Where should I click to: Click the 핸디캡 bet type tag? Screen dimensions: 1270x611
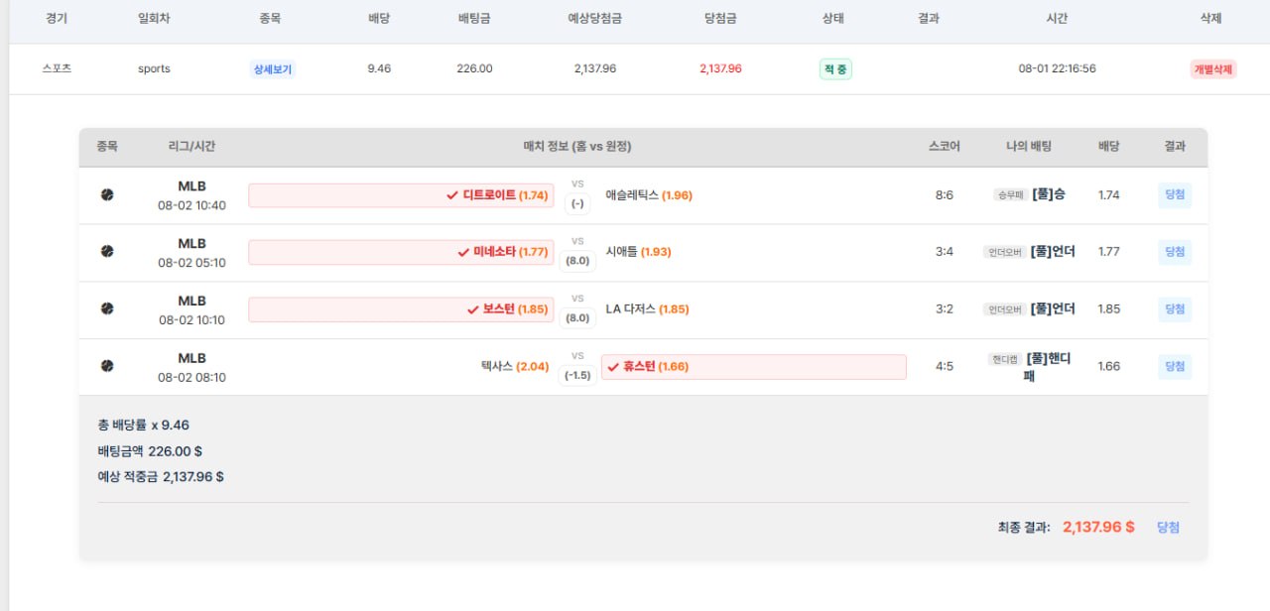[1004, 359]
